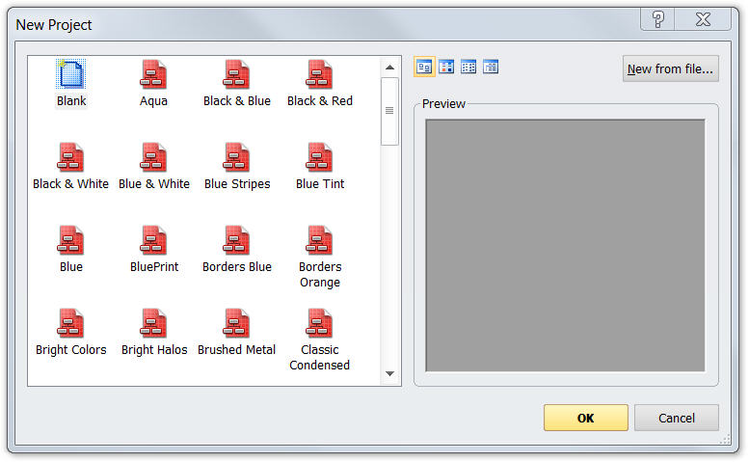The width and height of the screenshot is (749, 462).
Task: Switch to list view mode
Action: point(468,67)
